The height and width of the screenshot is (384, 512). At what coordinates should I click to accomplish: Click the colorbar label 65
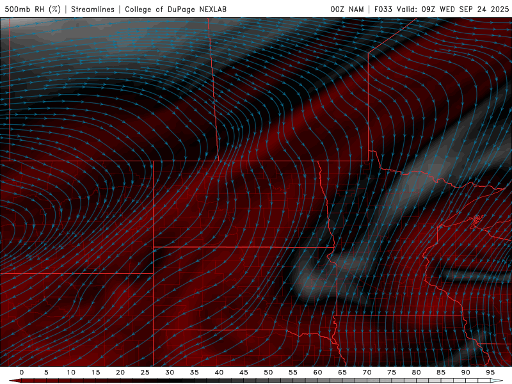point(342,372)
